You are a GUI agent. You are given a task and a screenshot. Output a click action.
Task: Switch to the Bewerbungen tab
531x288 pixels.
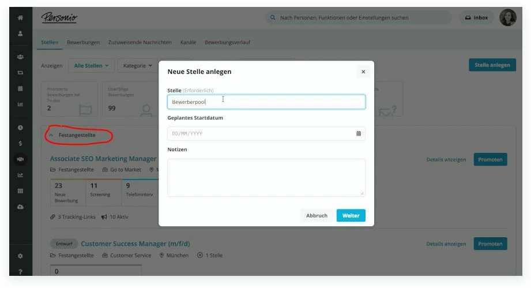point(83,42)
